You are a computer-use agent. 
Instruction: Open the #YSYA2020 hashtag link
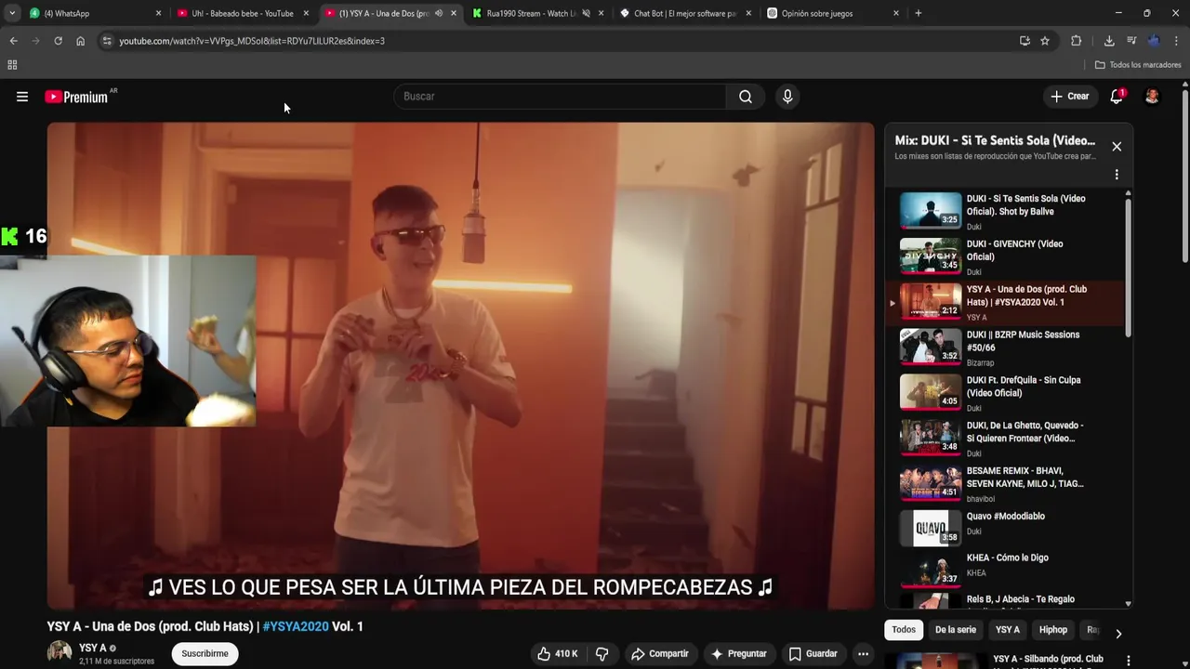click(x=296, y=627)
